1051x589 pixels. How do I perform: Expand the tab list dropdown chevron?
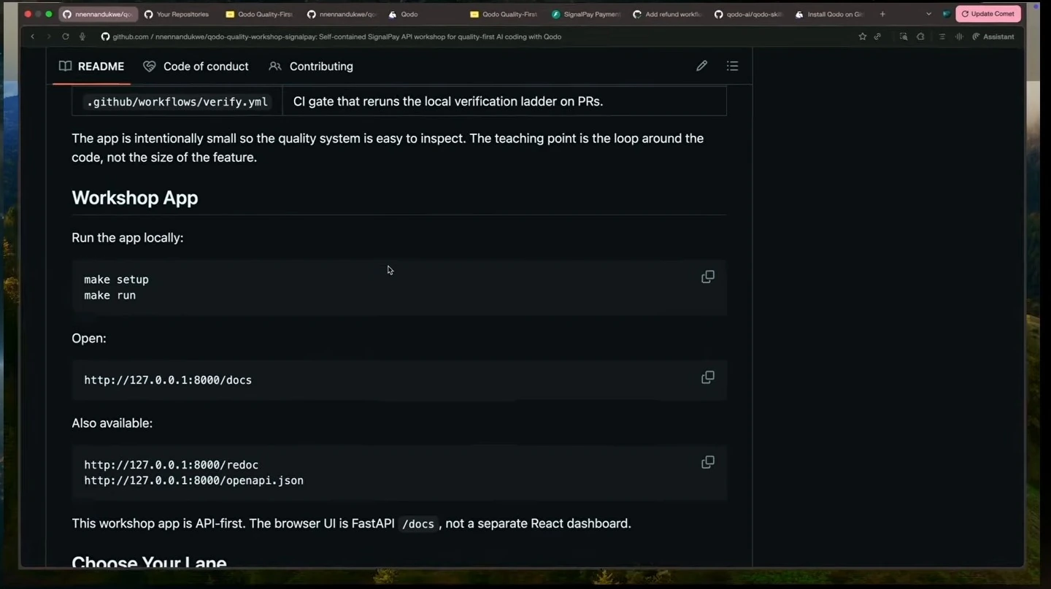coord(928,14)
